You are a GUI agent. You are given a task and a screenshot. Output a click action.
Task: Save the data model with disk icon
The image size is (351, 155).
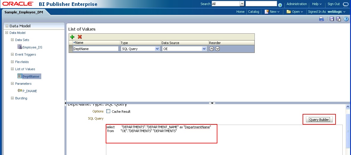(x=332, y=19)
